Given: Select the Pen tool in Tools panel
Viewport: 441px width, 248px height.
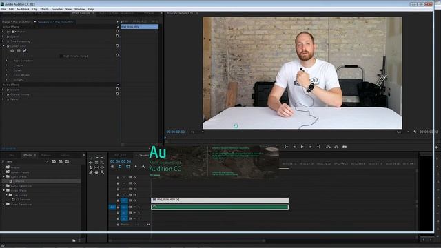Looking at the screenshot, I should 90,172.
